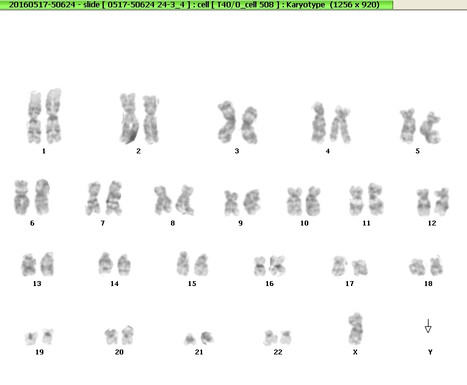Image resolution: width=467 pixels, height=385 pixels.
Task: Click the label '17' in the karyogram
Action: (350, 284)
